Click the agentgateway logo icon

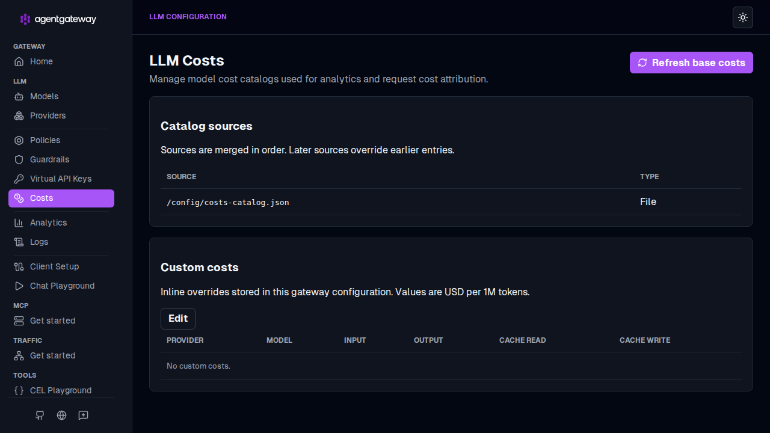(25, 19)
